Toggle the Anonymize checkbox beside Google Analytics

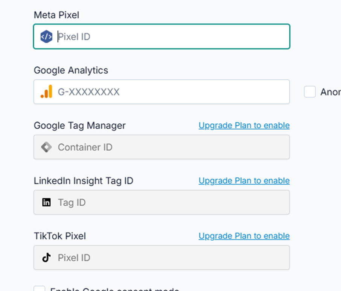310,92
